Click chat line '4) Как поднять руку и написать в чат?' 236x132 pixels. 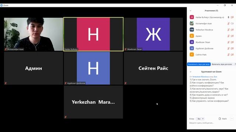click(x=209, y=95)
